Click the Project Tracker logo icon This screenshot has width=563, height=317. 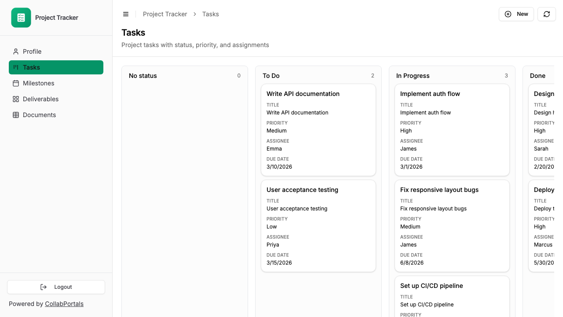coord(21,18)
